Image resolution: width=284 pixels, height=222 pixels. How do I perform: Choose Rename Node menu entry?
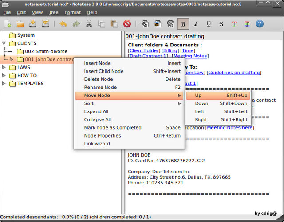click(129, 88)
